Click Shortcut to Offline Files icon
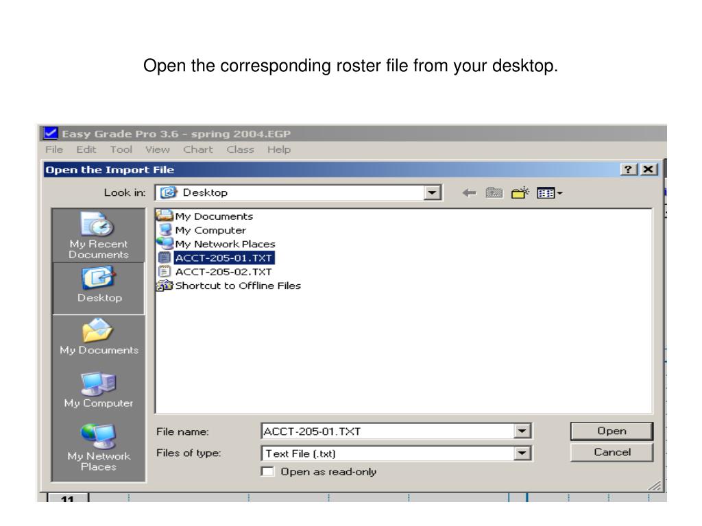This screenshot has height=526, width=702. click(x=165, y=286)
